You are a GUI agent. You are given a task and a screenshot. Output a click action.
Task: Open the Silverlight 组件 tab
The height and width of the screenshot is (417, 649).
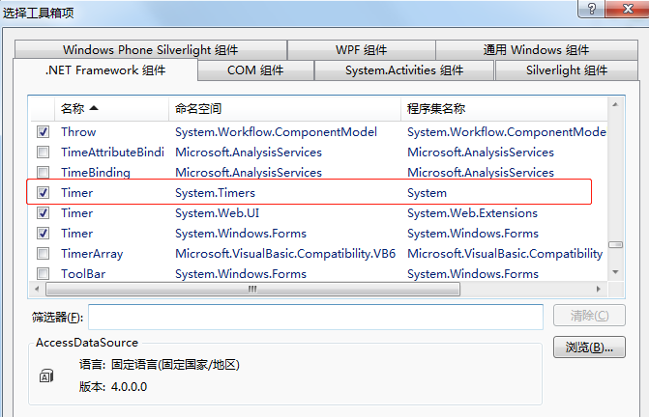(x=567, y=70)
